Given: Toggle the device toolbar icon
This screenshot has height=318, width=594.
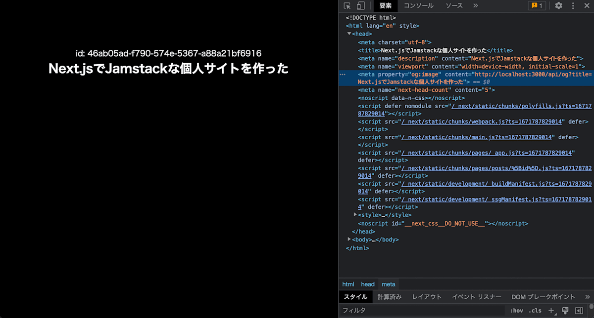Looking at the screenshot, I should 361,6.
